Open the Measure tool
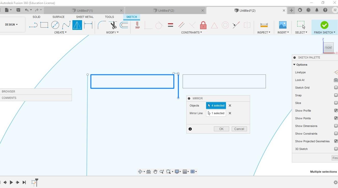 (264, 25)
